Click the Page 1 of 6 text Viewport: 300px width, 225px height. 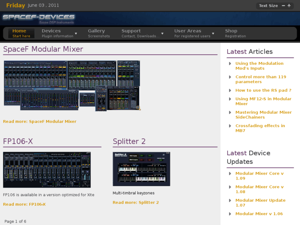tap(15, 222)
